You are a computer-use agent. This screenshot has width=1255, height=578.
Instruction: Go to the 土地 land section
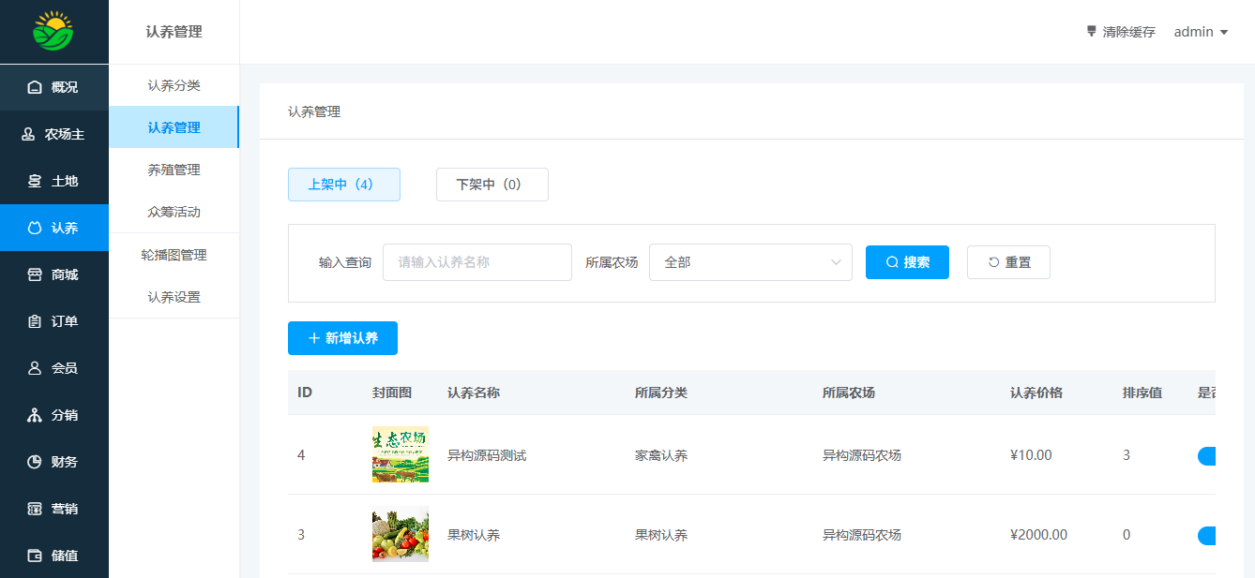click(x=54, y=181)
